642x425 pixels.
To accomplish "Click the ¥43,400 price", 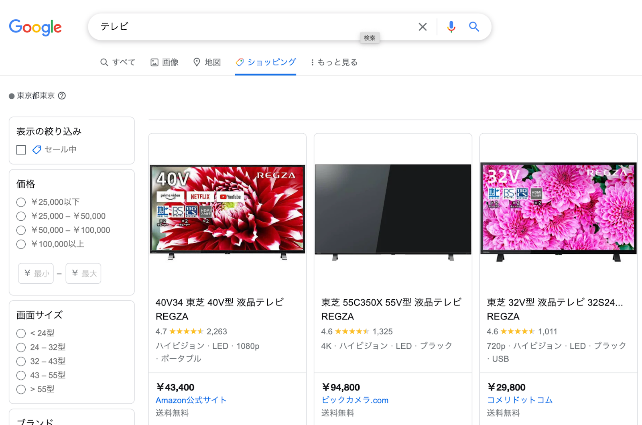I will [175, 387].
